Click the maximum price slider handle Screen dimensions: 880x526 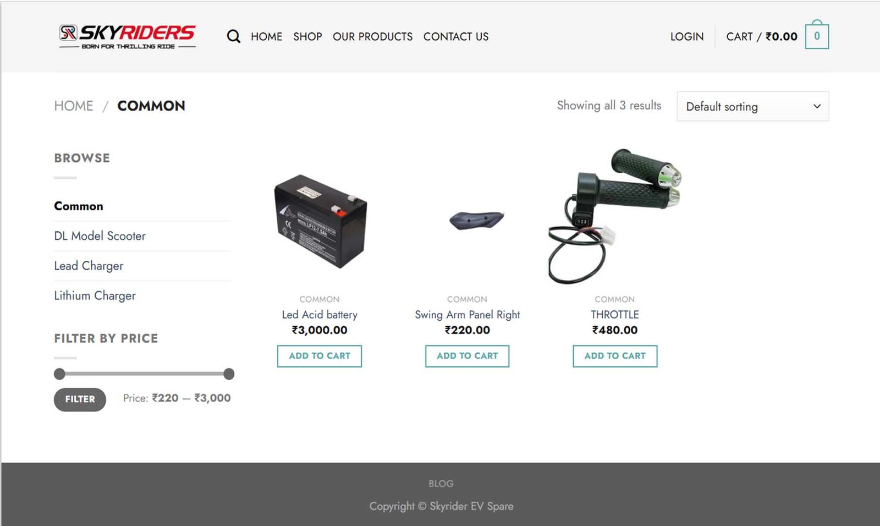click(229, 374)
